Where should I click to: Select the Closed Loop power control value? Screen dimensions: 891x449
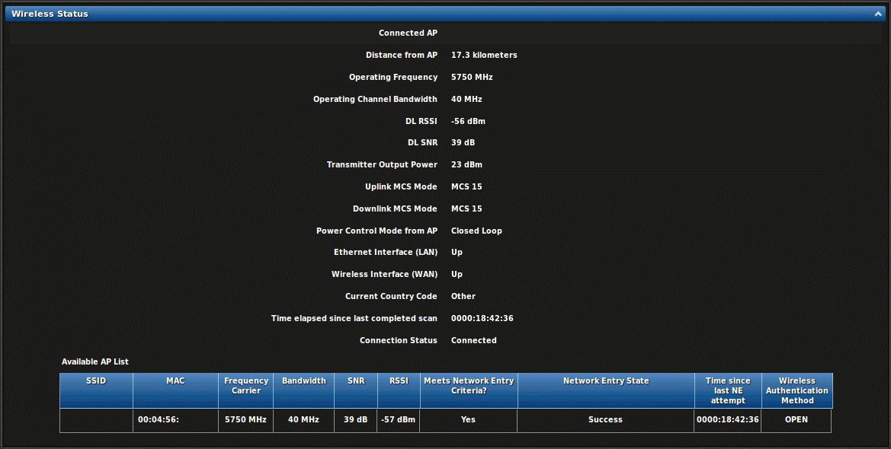point(476,231)
